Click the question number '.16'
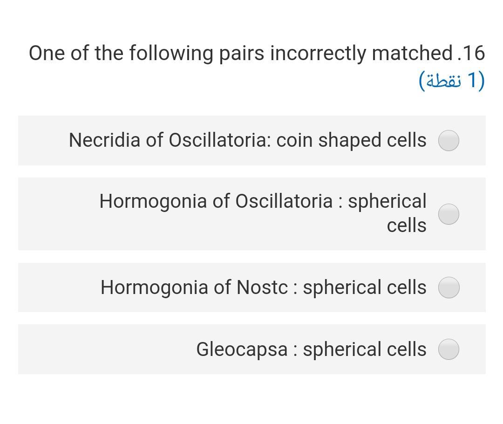Viewport: 503px width, 424px height. click(x=471, y=53)
